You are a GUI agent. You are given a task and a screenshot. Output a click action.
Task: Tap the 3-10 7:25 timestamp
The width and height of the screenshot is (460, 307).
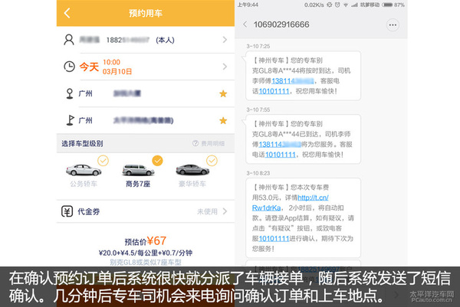(258, 46)
